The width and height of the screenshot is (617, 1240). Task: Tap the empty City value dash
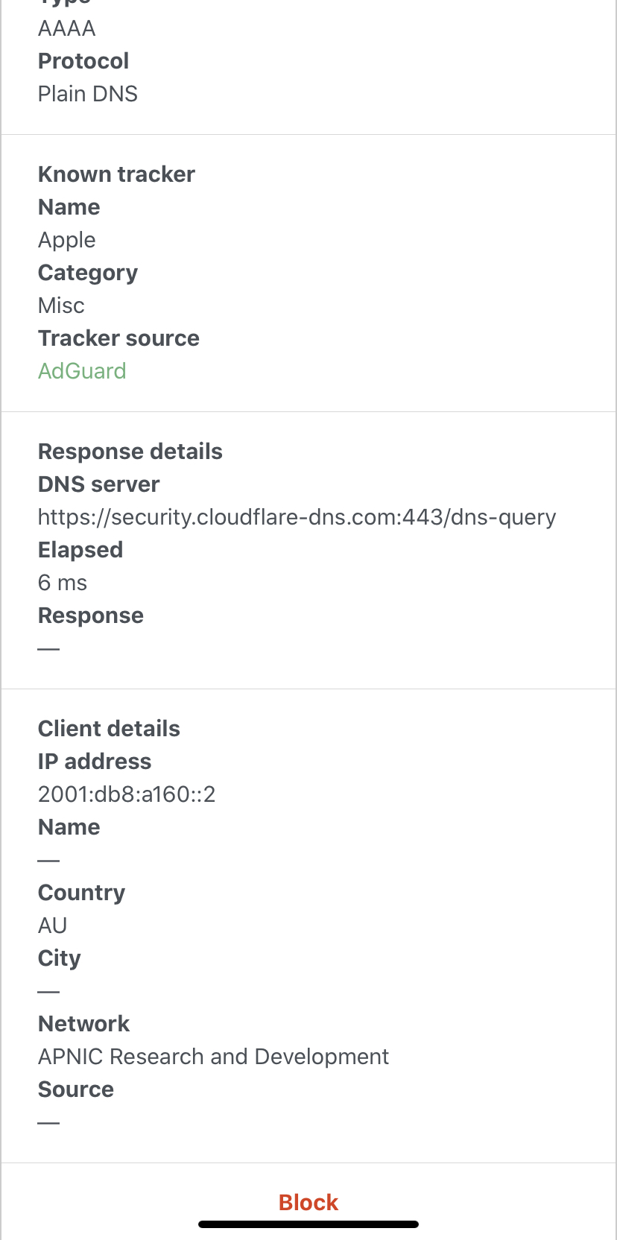pos(49,990)
